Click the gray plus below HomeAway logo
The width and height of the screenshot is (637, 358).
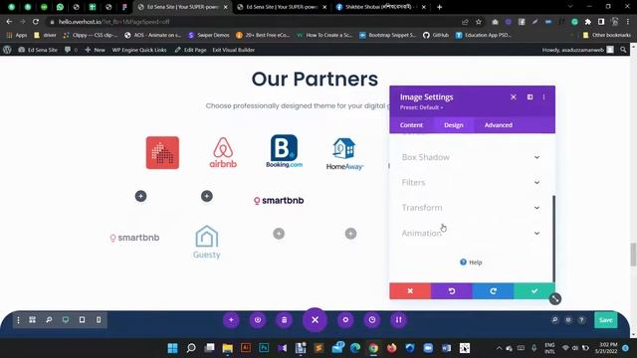point(350,234)
